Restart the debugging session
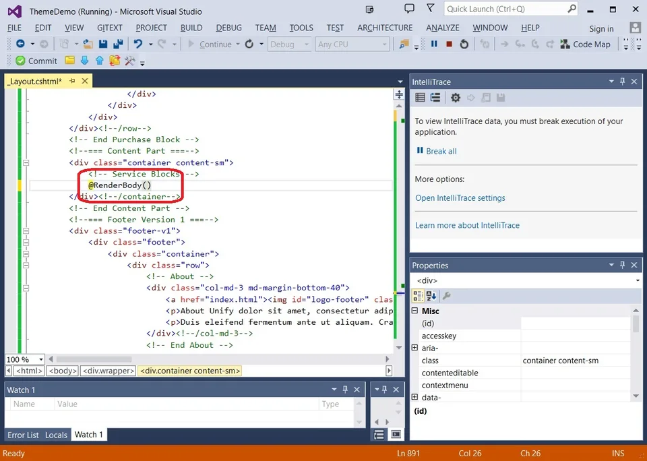647x461 pixels. (x=464, y=44)
